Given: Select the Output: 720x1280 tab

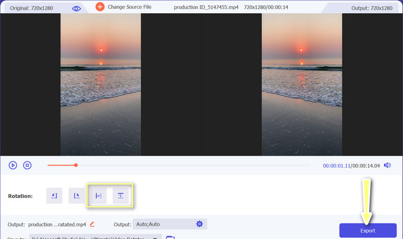Looking at the screenshot, I should click(368, 8).
